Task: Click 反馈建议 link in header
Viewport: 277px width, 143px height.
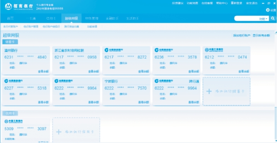Action: 178,3
